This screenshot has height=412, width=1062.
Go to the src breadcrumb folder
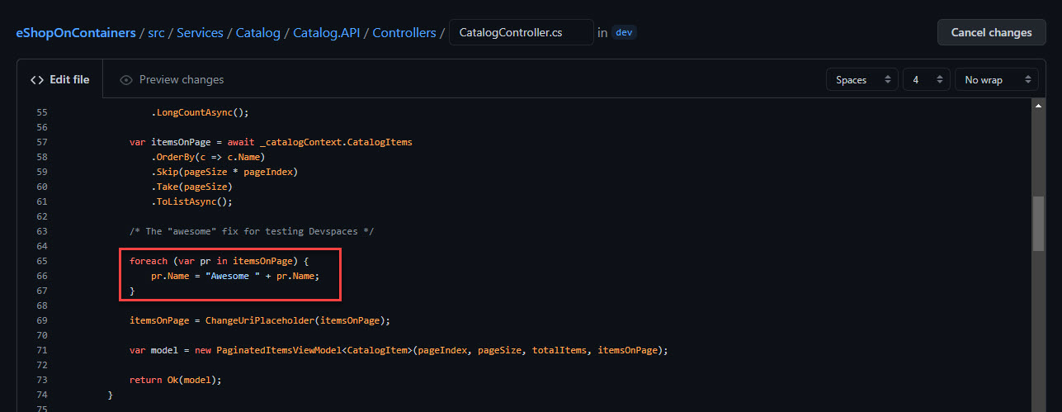coord(156,33)
